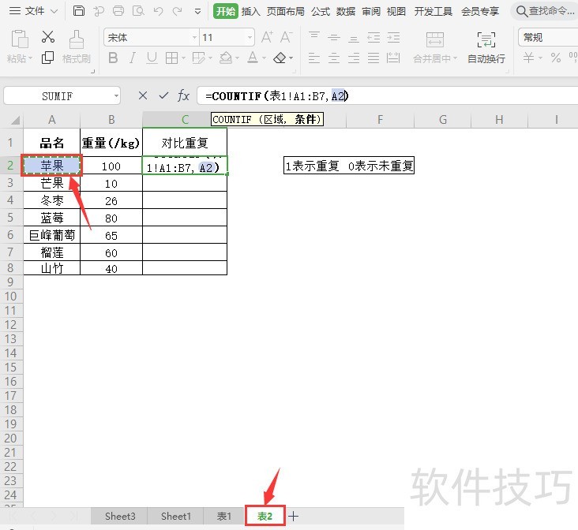Viewport: 578px width, 530px height.
Task: Click the clear eraser icon
Action: [280, 58]
